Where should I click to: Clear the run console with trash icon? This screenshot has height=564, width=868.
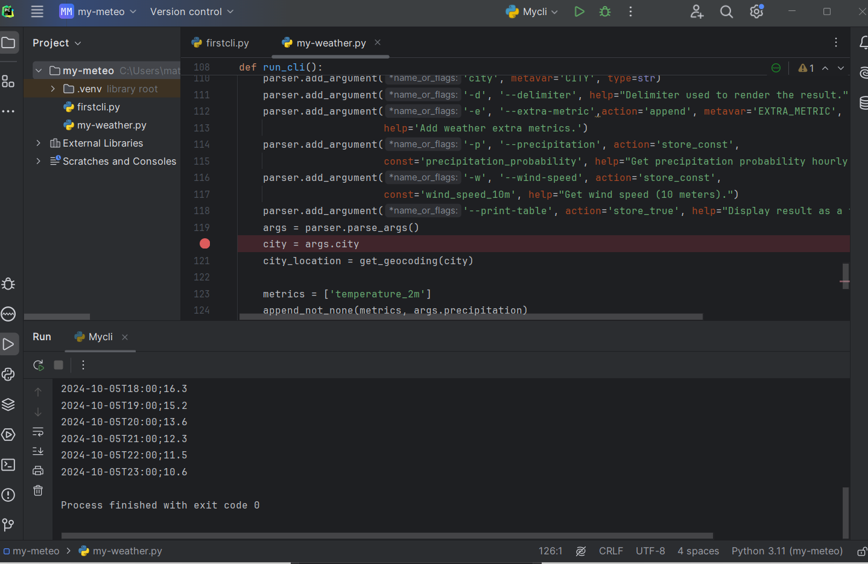[38, 490]
